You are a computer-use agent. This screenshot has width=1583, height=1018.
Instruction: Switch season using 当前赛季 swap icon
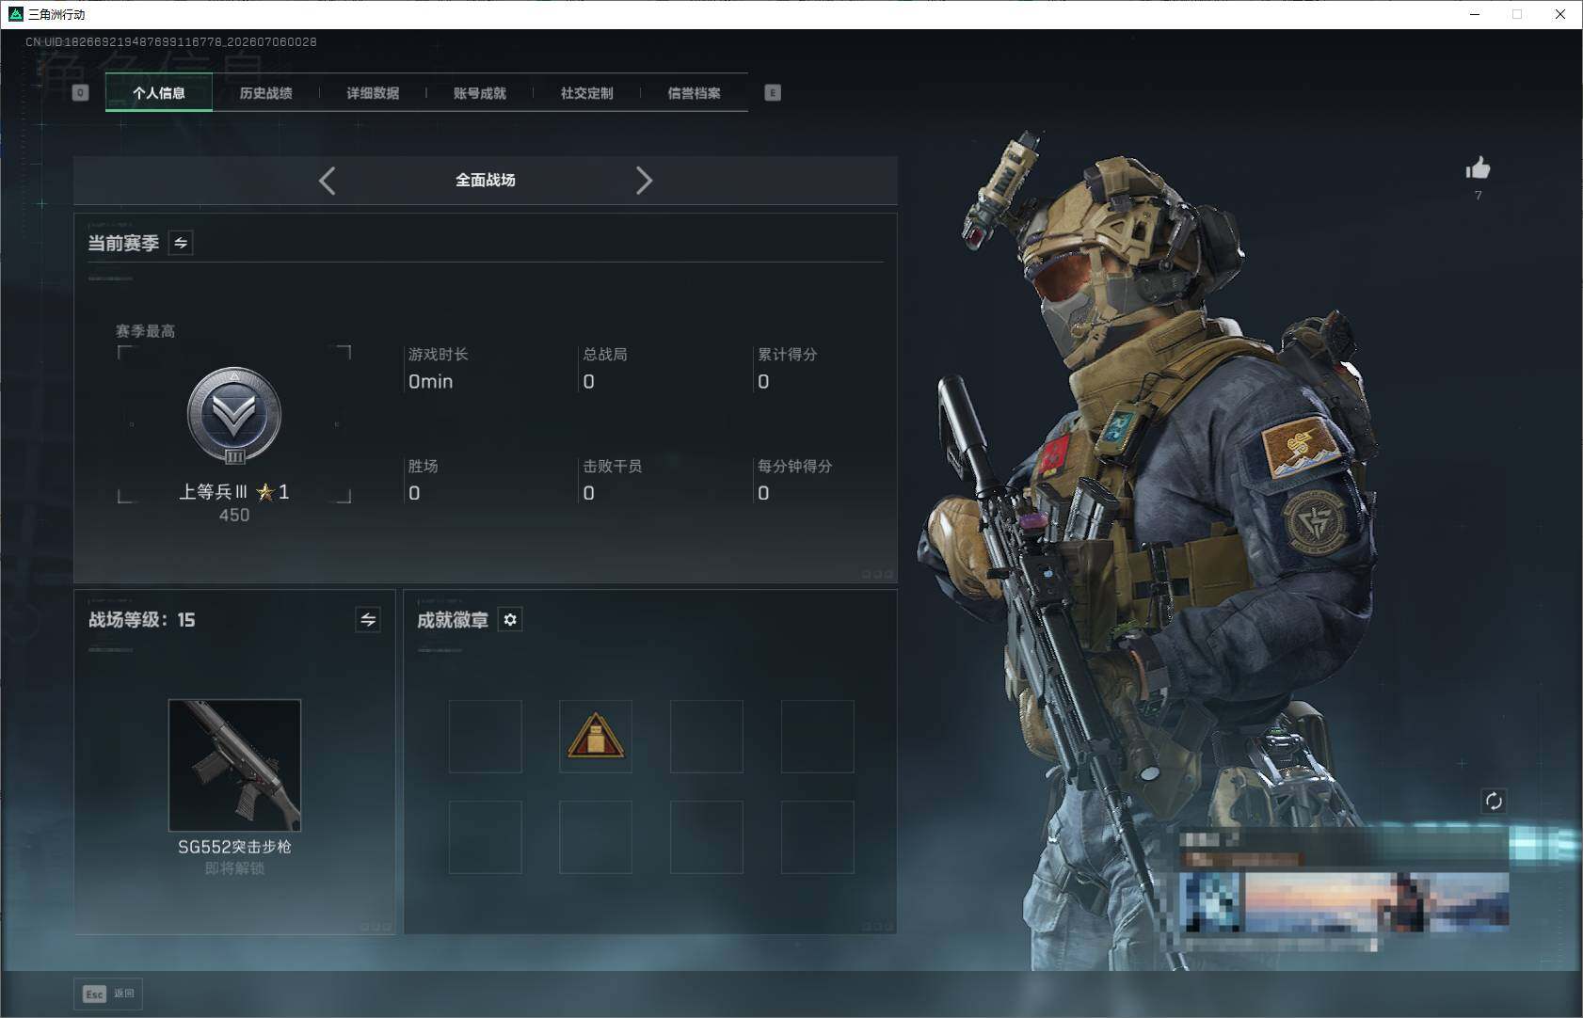pyautogui.click(x=181, y=243)
